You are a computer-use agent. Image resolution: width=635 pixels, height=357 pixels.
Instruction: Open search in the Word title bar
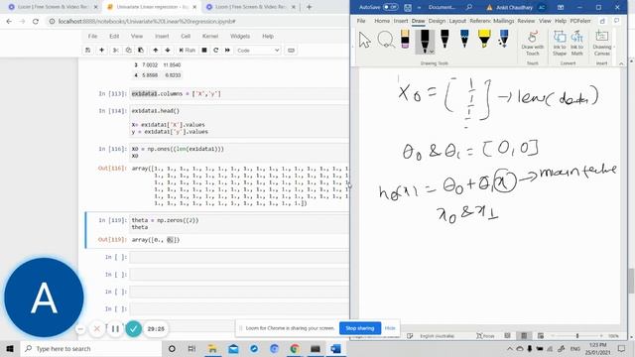(x=468, y=7)
